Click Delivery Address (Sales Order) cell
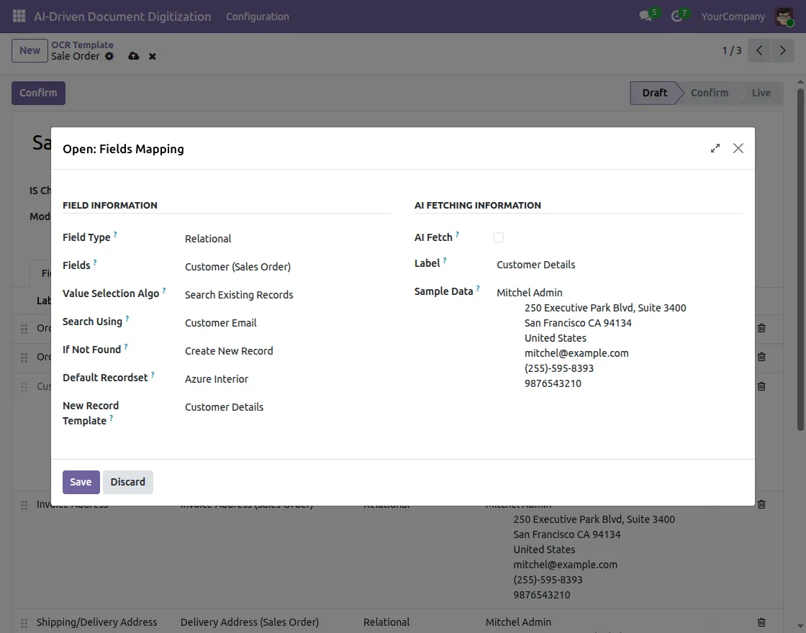 [249, 622]
